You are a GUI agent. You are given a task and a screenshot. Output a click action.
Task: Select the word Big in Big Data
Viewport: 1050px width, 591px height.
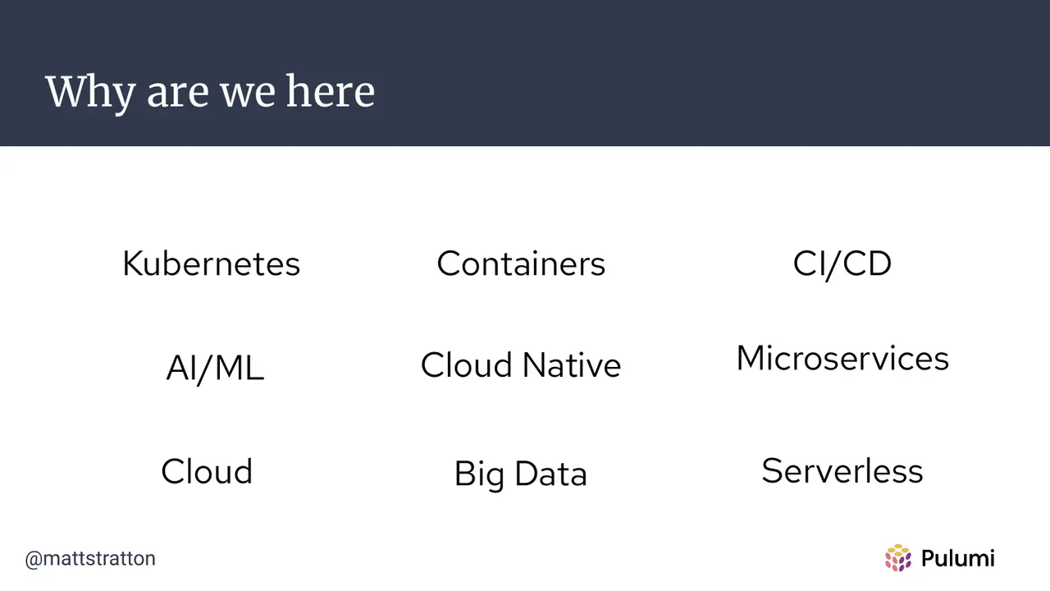click(x=479, y=475)
